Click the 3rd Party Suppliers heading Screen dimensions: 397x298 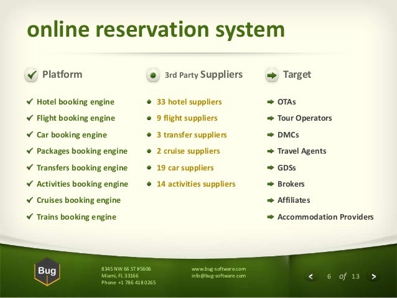tap(203, 75)
